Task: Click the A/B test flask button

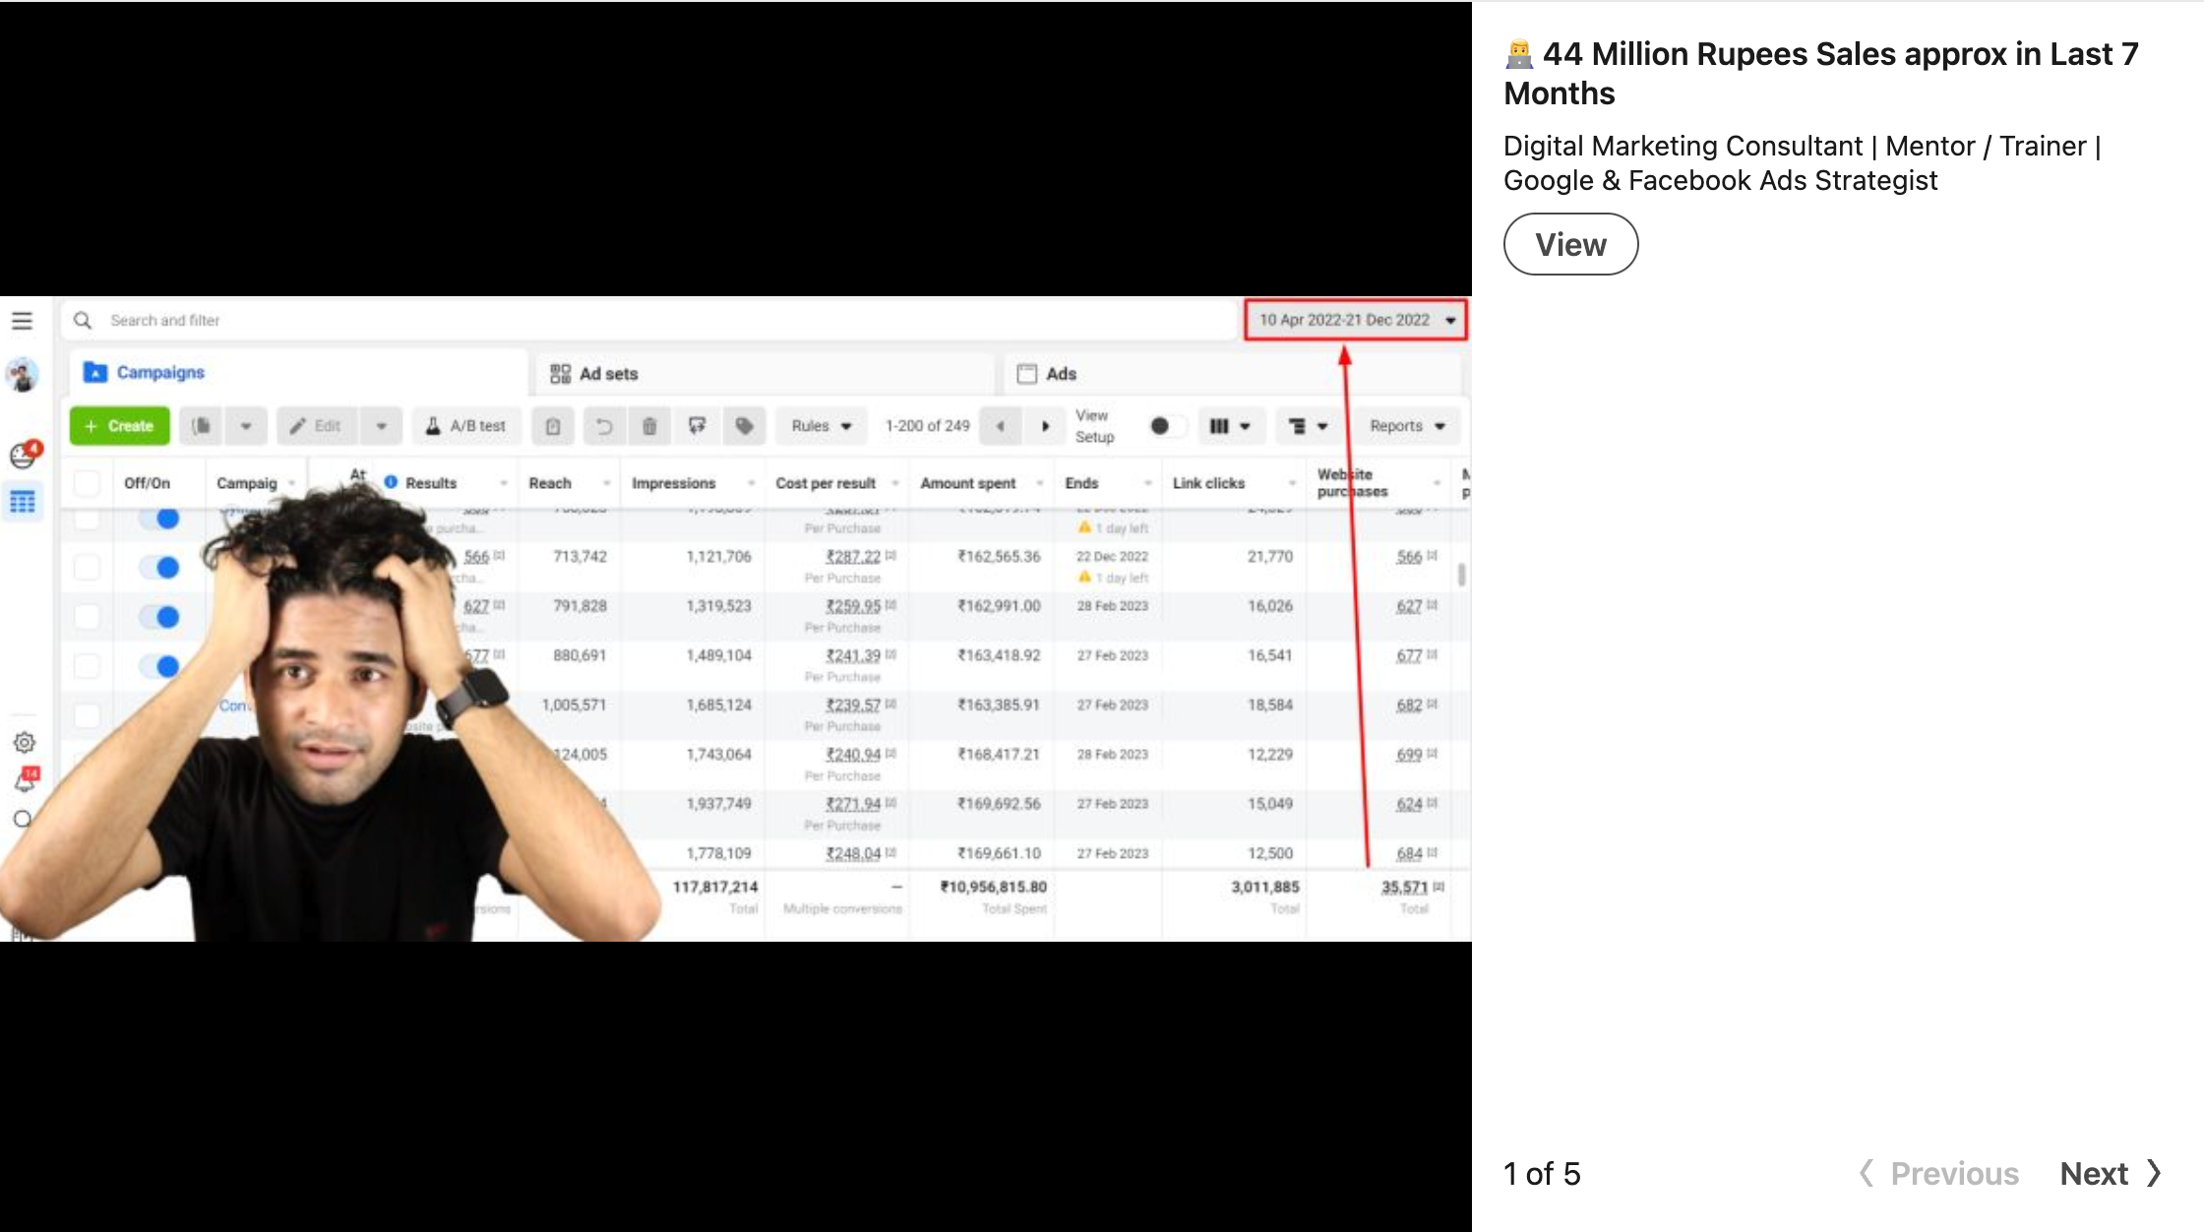Action: pos(465,426)
